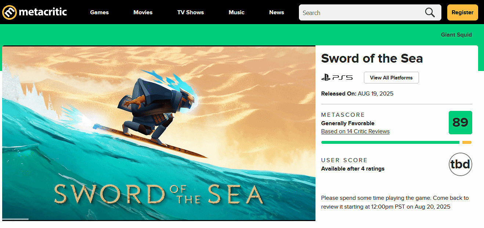Image resolution: width=484 pixels, height=228 pixels.
Task: Click the PS5 platform logo
Action: [x=337, y=78]
